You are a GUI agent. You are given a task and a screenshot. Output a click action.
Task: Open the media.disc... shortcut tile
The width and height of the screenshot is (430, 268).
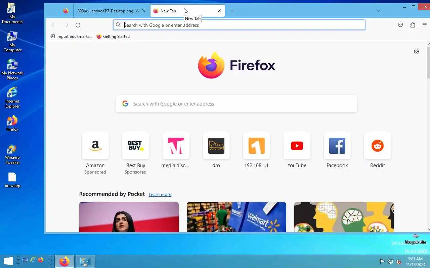[x=176, y=146]
